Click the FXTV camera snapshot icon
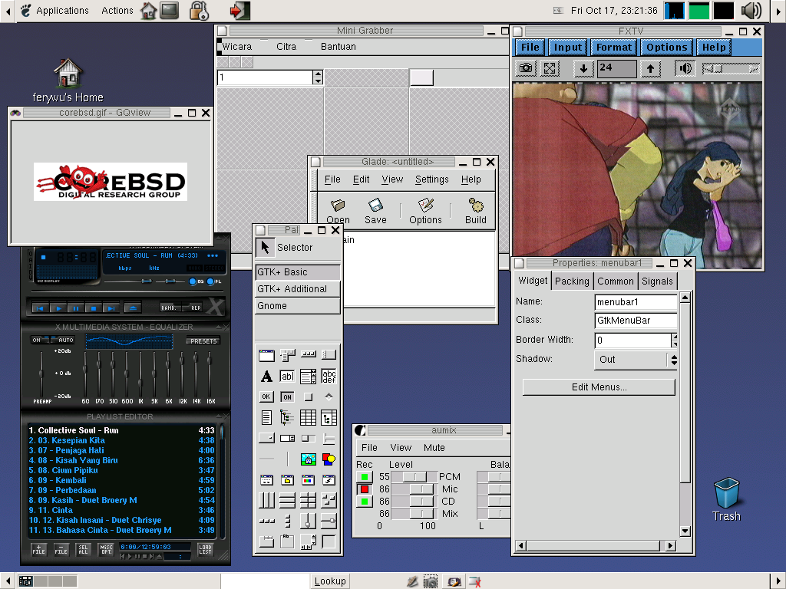The height and width of the screenshot is (589, 786). pyautogui.click(x=525, y=68)
